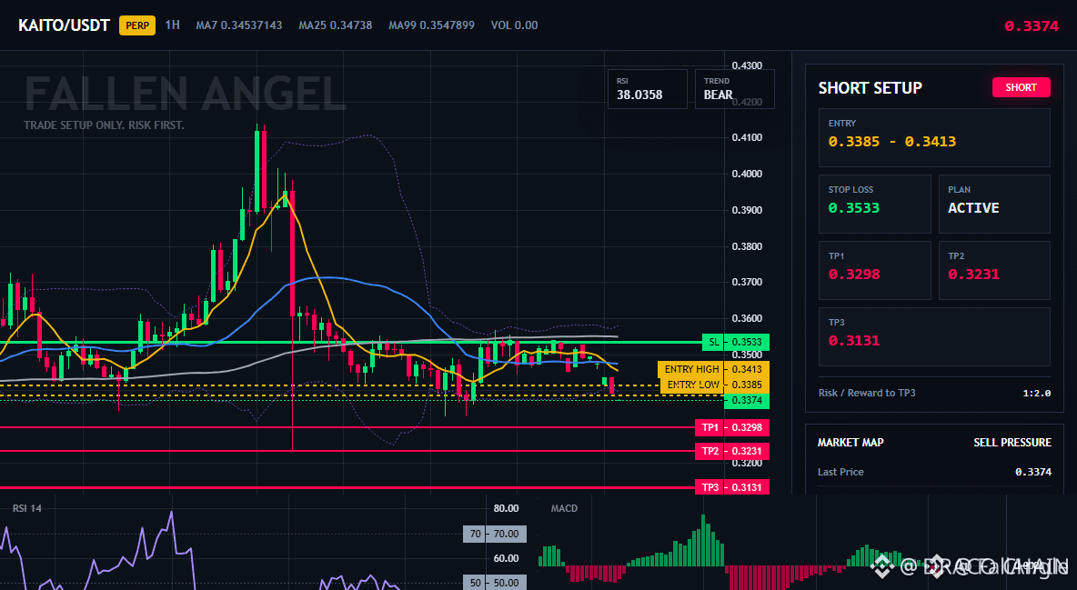Click the 0.3800 price axis label
Screen dimensions: 1077x590
click(747, 245)
